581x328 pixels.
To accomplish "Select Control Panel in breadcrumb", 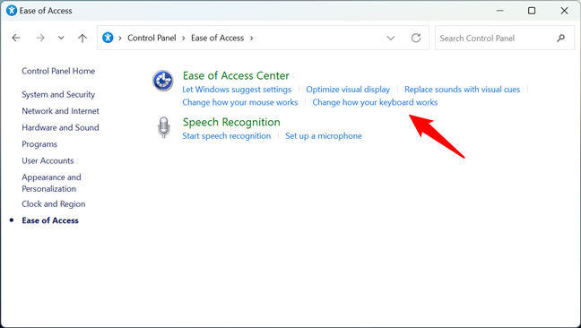I will (x=152, y=38).
